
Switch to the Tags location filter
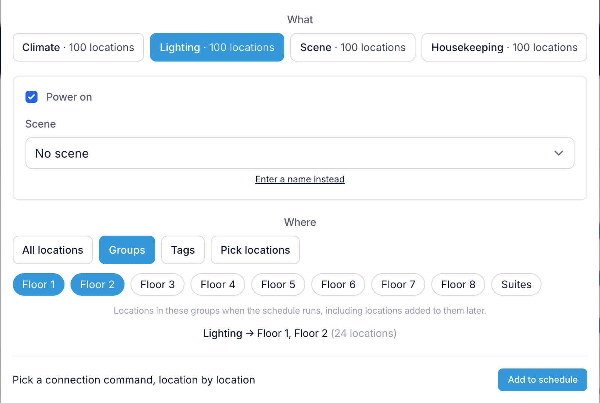(x=183, y=250)
